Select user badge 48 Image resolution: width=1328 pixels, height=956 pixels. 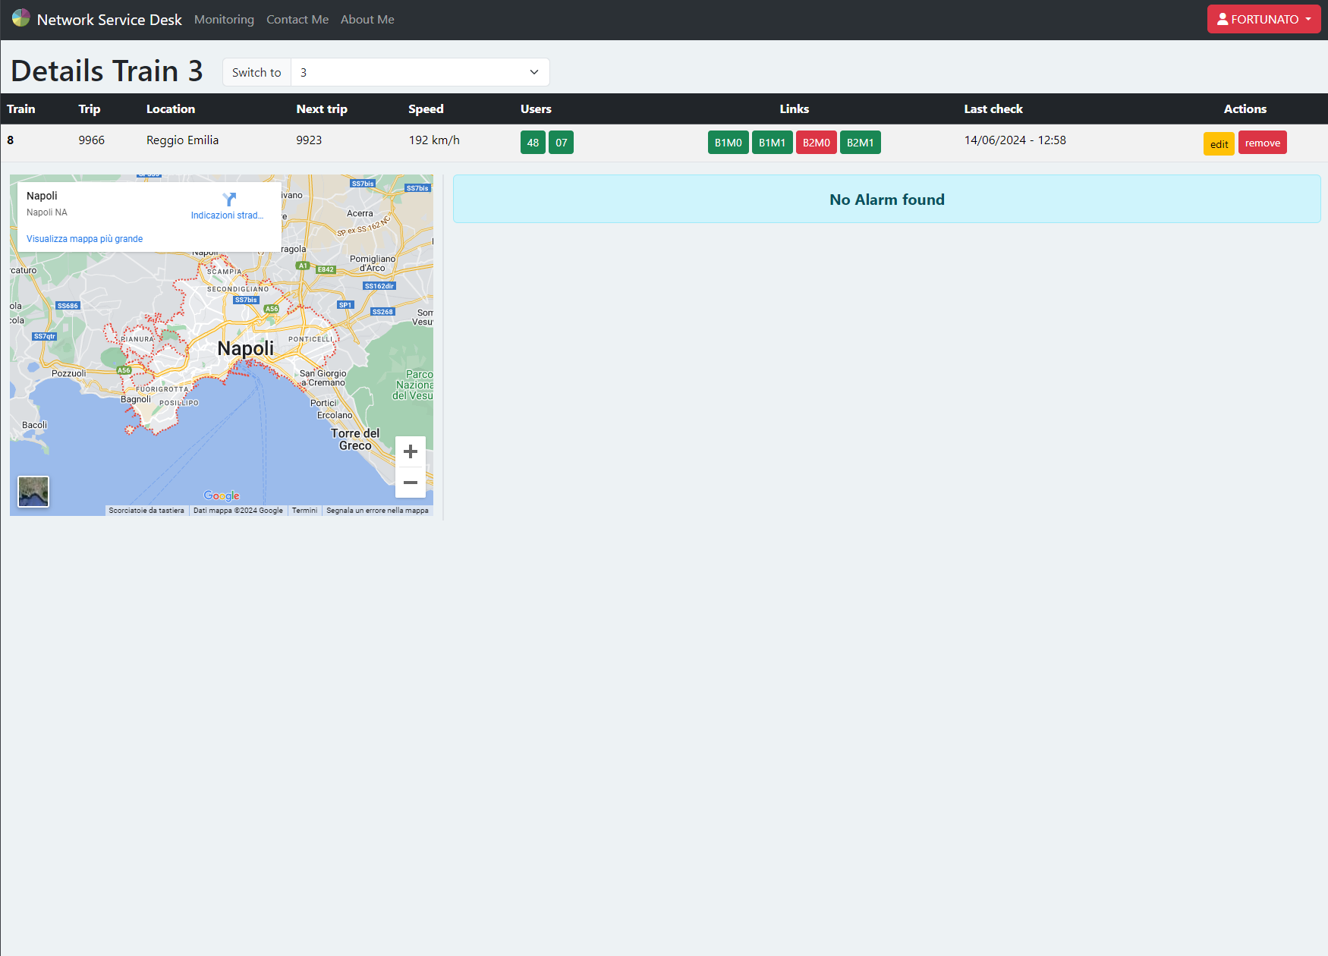pos(533,143)
